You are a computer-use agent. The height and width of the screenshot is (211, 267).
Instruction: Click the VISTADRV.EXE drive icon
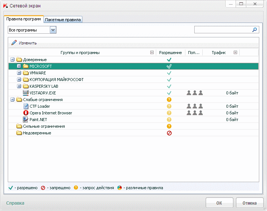click(26, 93)
